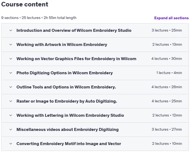Expand chevron beside Miscellaneous videos section

pos(11,130)
